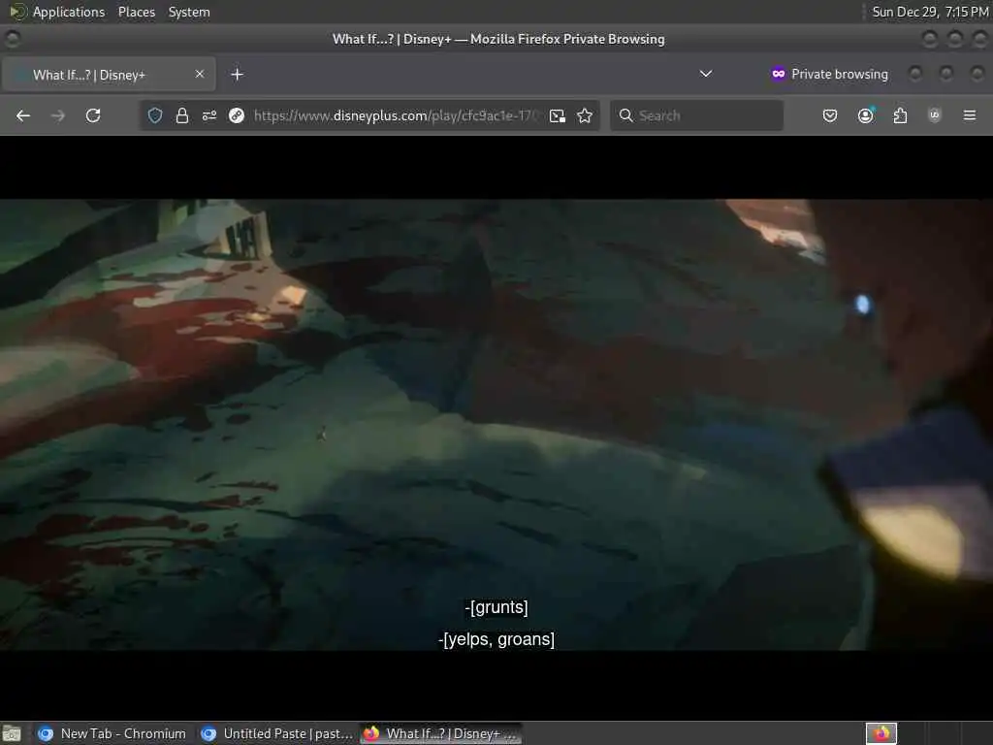The width and height of the screenshot is (993, 745).
Task: Toggle picture-in-picture icon in address bar
Action: click(558, 115)
